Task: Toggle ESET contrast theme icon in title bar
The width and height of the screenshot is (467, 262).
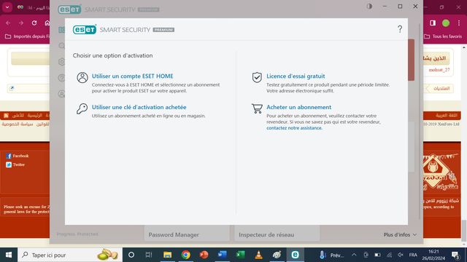Action: point(369,7)
